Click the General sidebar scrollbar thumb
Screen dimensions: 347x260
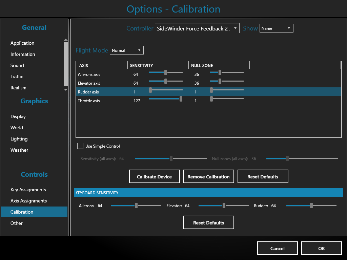pos(65,64)
